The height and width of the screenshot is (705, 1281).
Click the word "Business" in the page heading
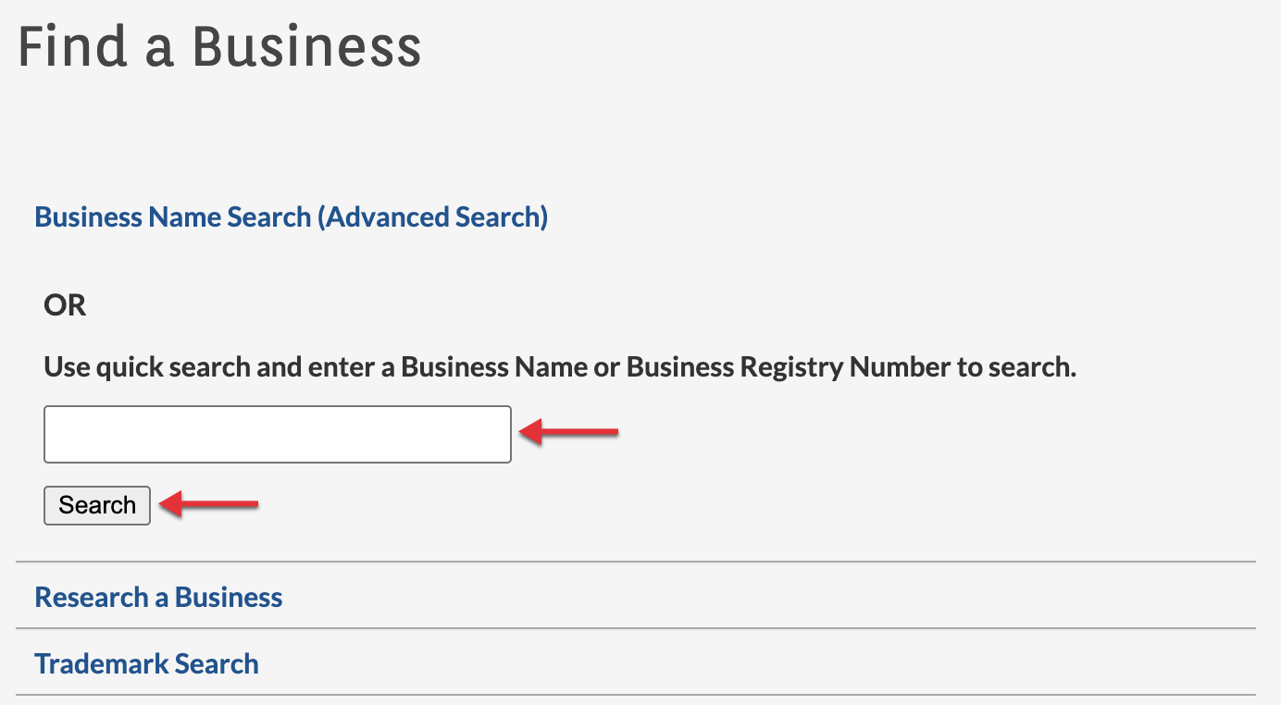click(306, 47)
